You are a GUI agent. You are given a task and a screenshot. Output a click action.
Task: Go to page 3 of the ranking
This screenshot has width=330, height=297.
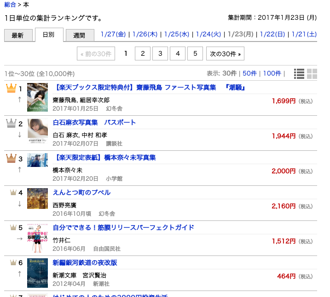coord(160,53)
